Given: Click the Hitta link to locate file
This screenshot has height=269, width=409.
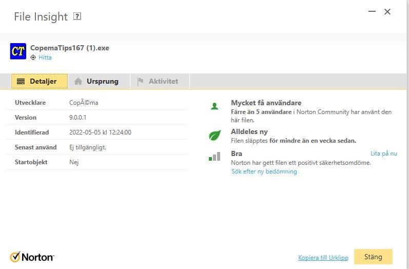Looking at the screenshot, I should [x=45, y=57].
